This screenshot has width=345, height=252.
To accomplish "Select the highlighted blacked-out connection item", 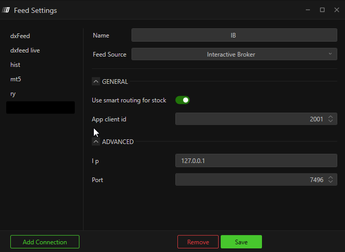I will [x=40, y=107].
